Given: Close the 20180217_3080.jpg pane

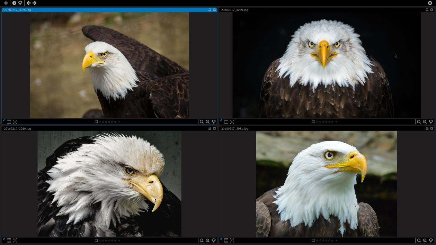Looking at the screenshot, I should tap(214, 128).
